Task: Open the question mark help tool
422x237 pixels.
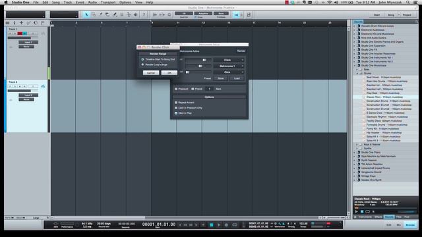Action: click(144, 14)
